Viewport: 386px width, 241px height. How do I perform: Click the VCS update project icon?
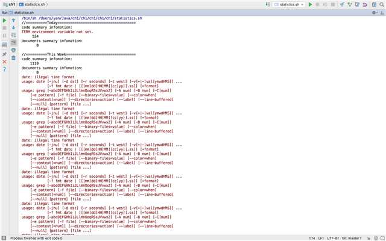click(x=342, y=4)
